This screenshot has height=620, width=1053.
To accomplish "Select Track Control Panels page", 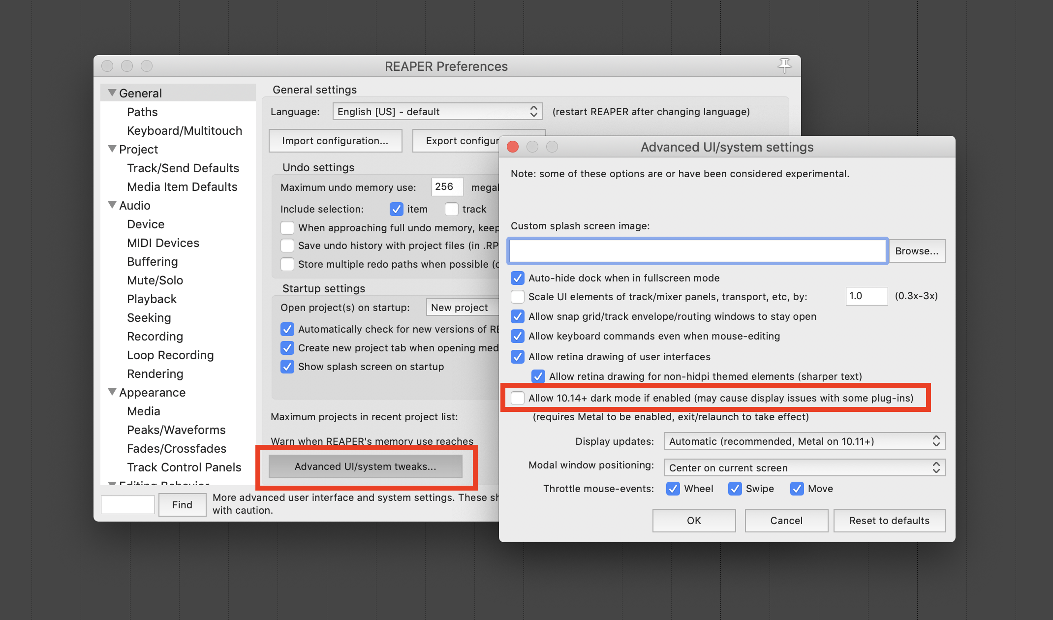I will [x=184, y=467].
